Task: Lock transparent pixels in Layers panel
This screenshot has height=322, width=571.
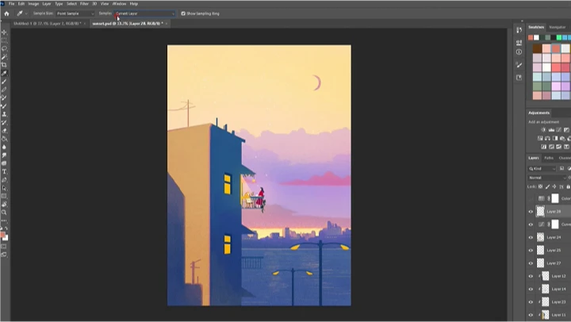Action: (x=540, y=186)
